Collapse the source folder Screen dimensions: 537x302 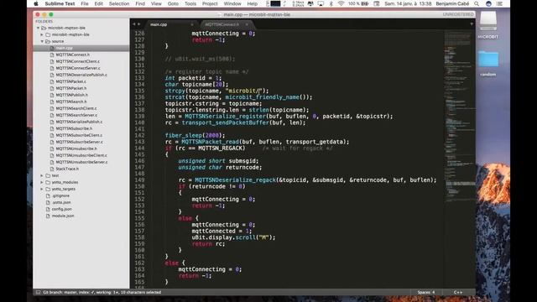coord(42,41)
